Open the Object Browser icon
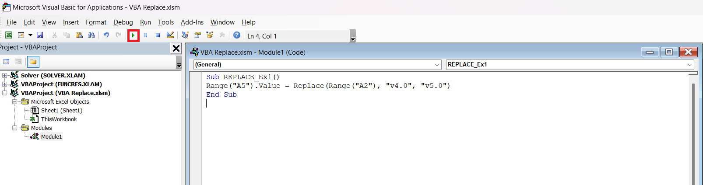703x185 pixels. 210,35
